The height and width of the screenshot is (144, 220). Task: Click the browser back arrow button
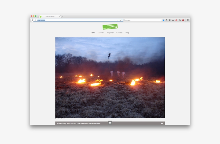coord(32,20)
